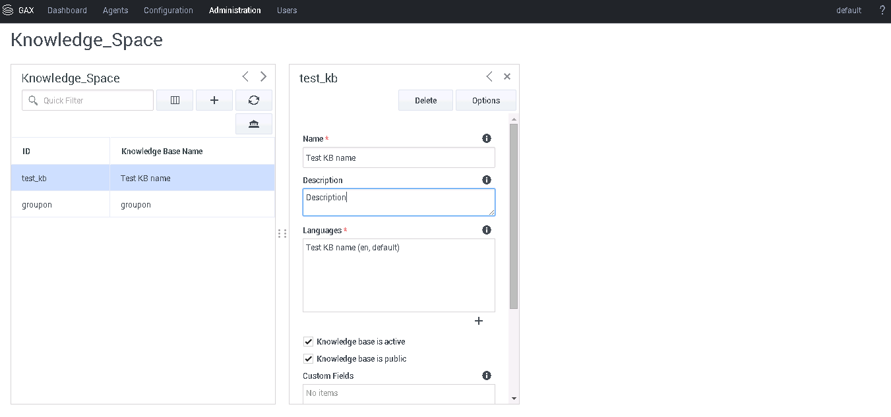This screenshot has height=417, width=891.
Task: Go to the Agents menu
Action: [x=115, y=11]
